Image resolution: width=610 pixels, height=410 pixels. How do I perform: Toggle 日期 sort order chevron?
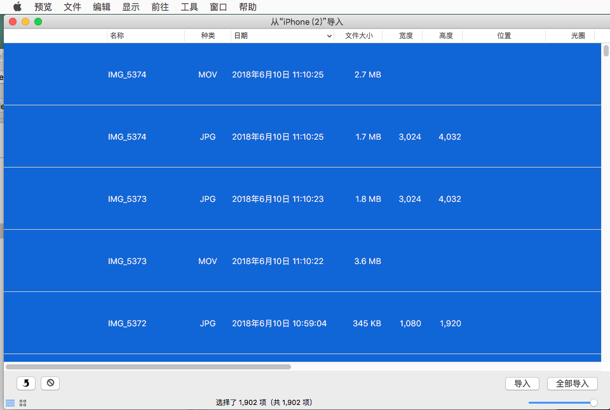click(329, 36)
